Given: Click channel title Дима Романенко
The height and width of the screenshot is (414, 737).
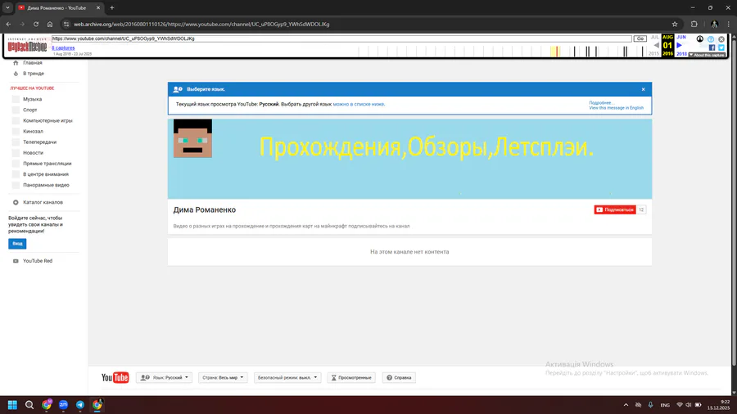Looking at the screenshot, I should 205,209.
